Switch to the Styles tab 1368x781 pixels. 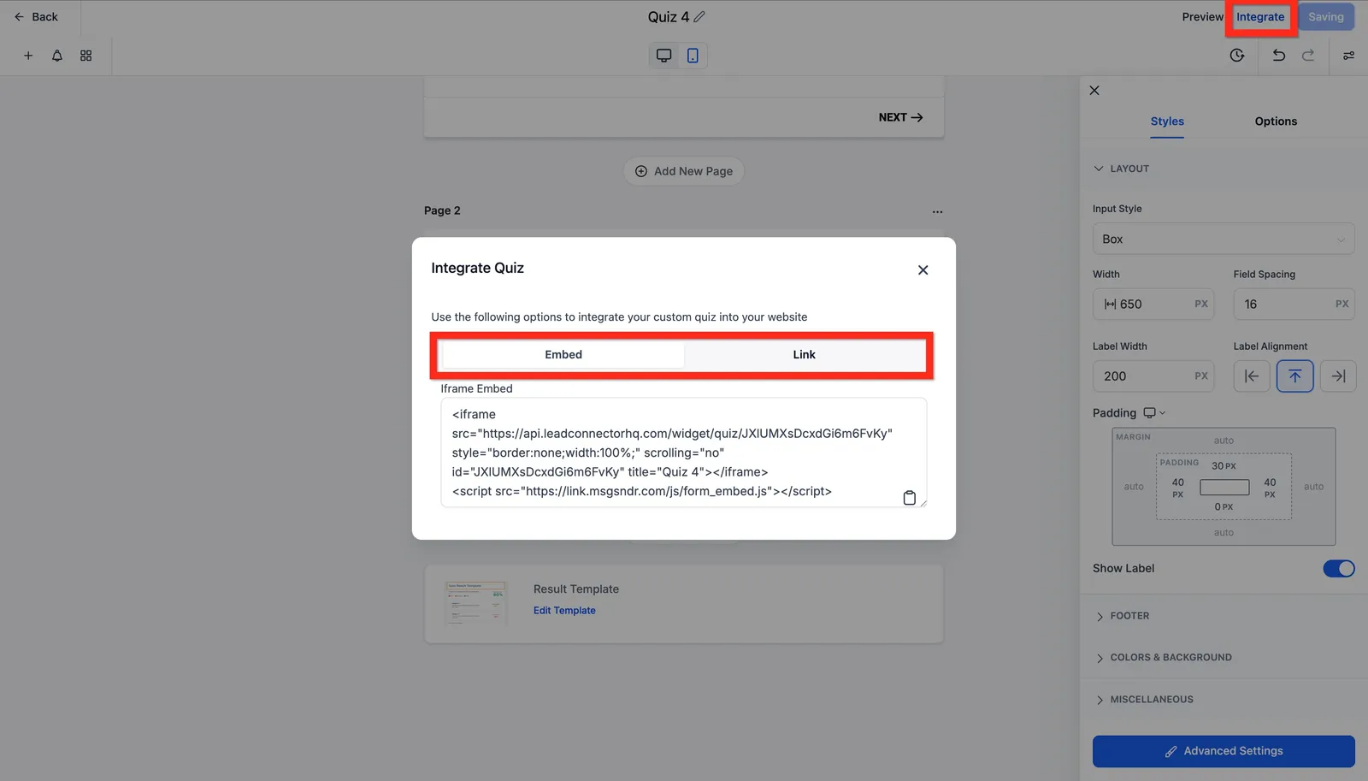[x=1167, y=121]
